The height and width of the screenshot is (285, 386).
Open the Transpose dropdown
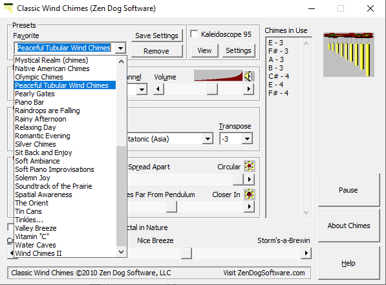click(247, 139)
